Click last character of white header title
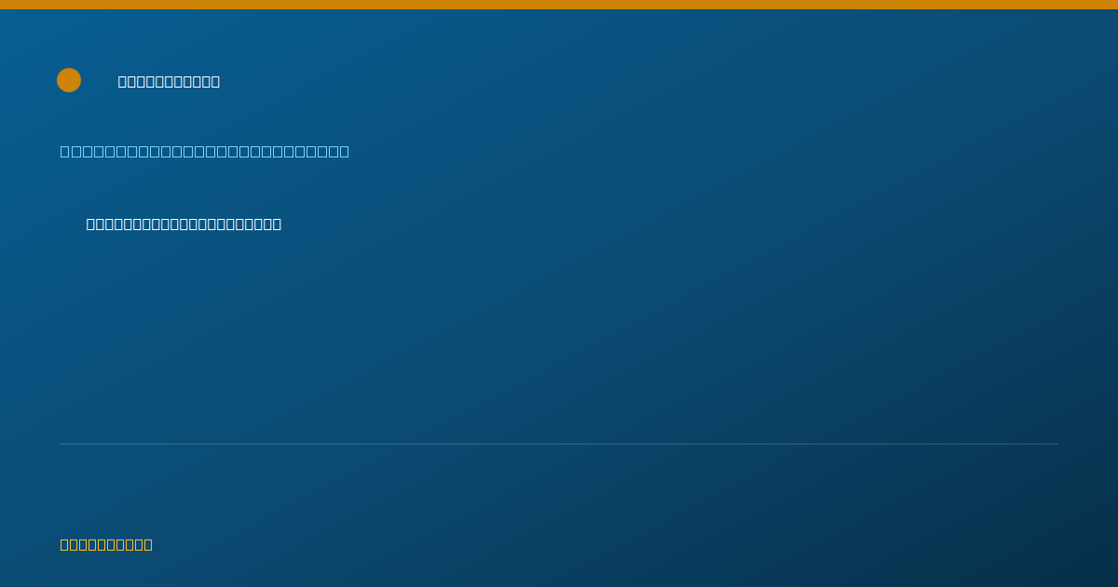The image size is (1118, 587). 215,81
